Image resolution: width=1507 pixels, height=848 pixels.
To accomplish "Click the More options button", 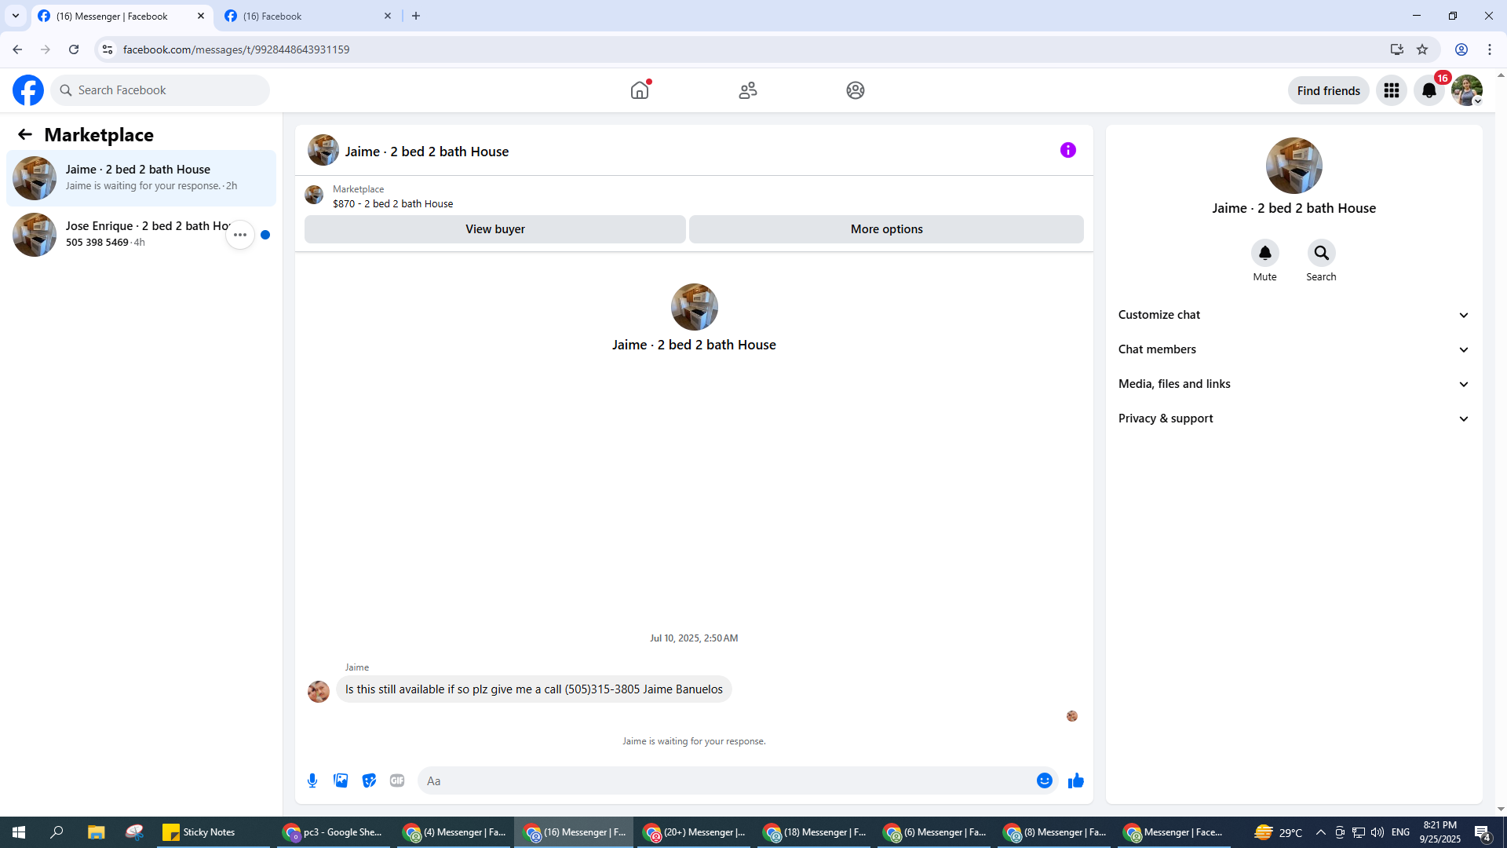I will click(886, 229).
